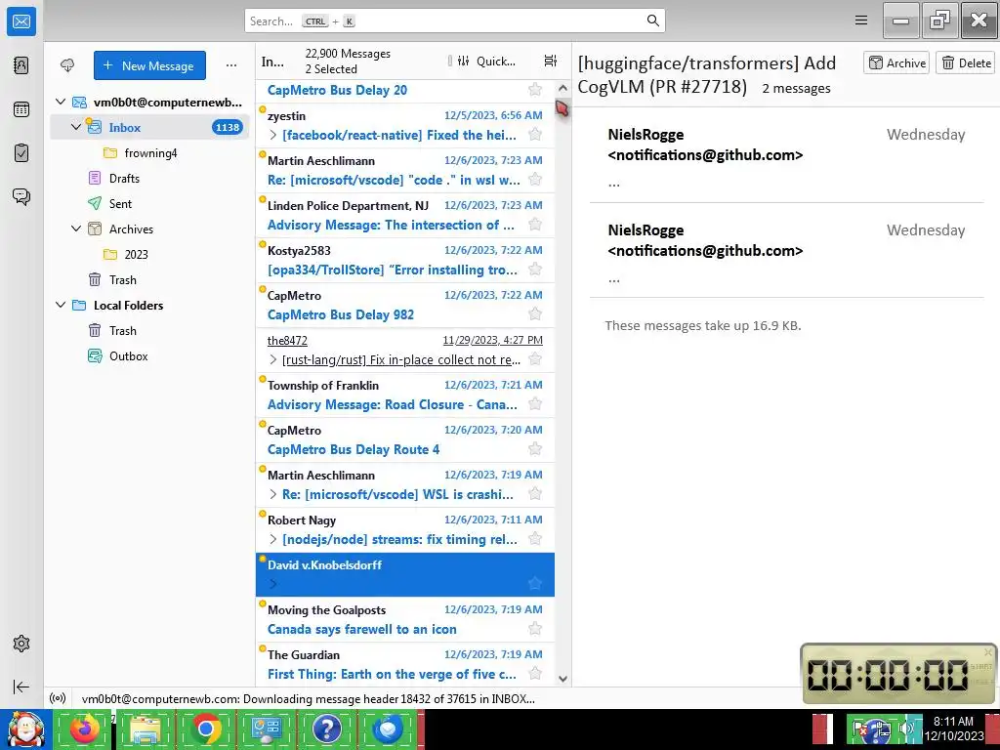Click the volume speaker tray icon

(x=905, y=728)
